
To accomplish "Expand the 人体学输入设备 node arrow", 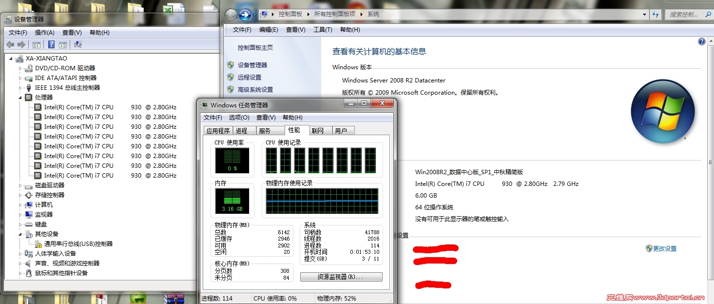I will 20,254.
